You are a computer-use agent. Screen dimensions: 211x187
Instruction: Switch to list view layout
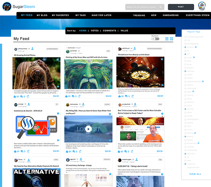point(167,39)
